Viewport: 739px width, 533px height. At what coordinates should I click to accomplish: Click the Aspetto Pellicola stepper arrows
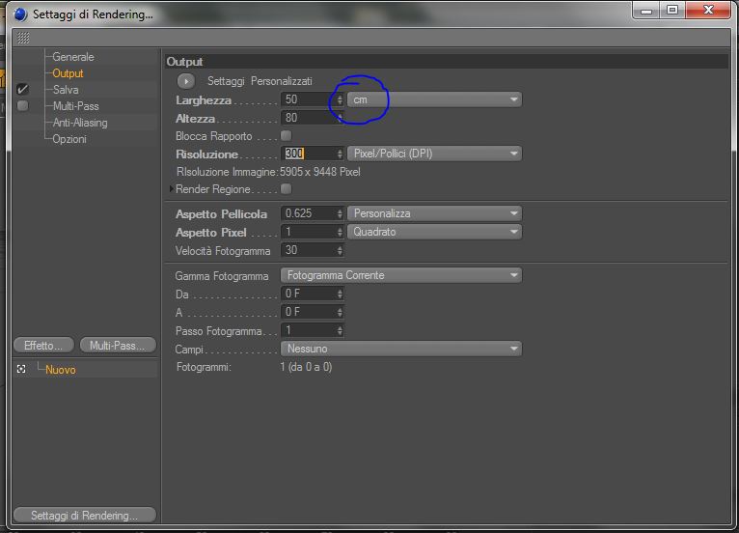[340, 213]
